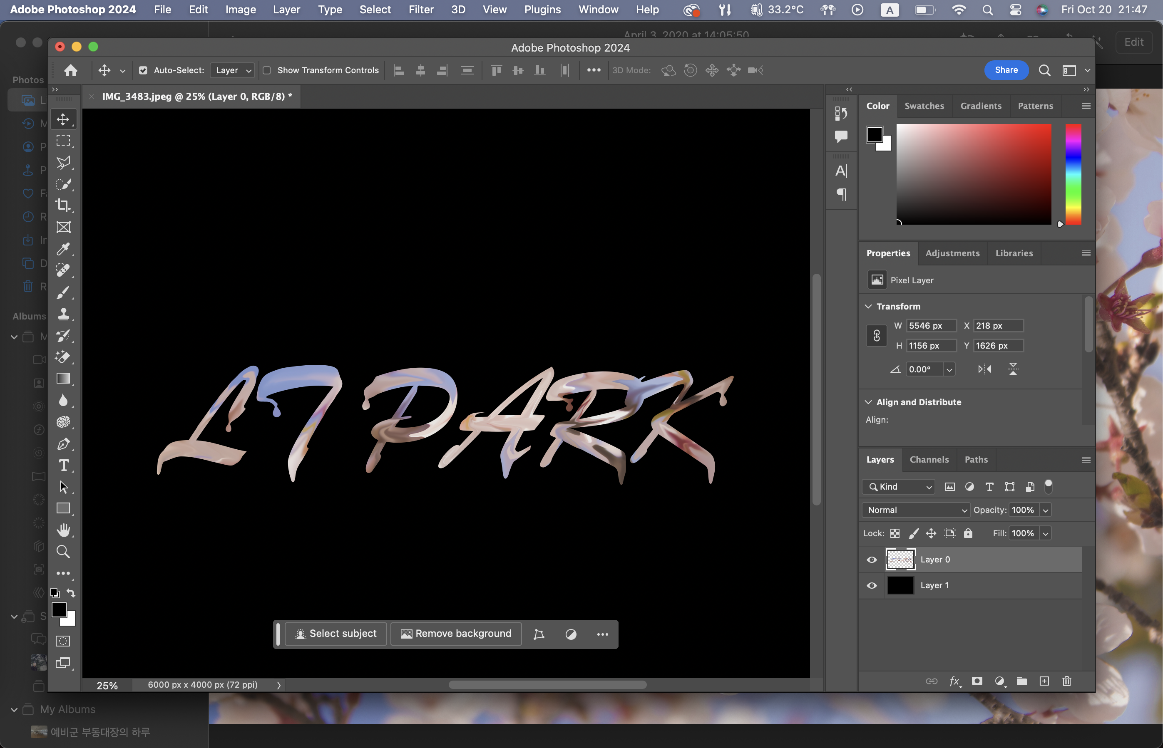Open the Filter menu
The image size is (1163, 748).
[421, 10]
